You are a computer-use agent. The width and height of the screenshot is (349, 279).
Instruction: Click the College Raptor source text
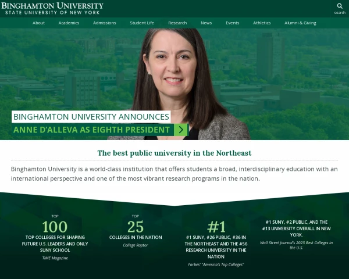click(136, 245)
